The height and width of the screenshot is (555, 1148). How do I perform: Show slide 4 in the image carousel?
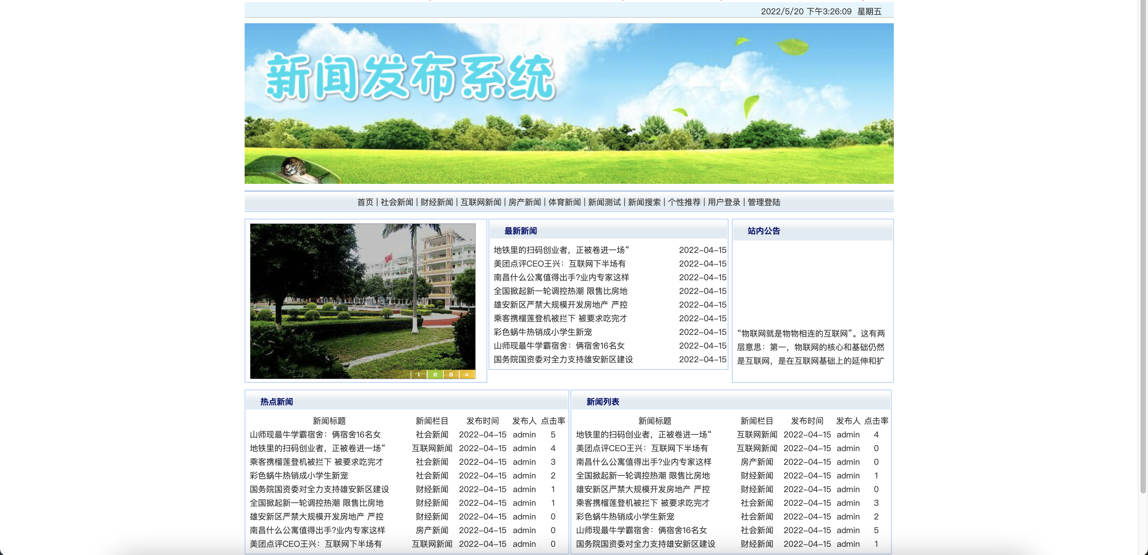[467, 375]
